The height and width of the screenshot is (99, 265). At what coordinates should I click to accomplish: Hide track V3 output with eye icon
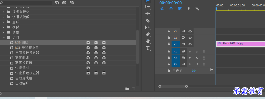(x=190, y=31)
